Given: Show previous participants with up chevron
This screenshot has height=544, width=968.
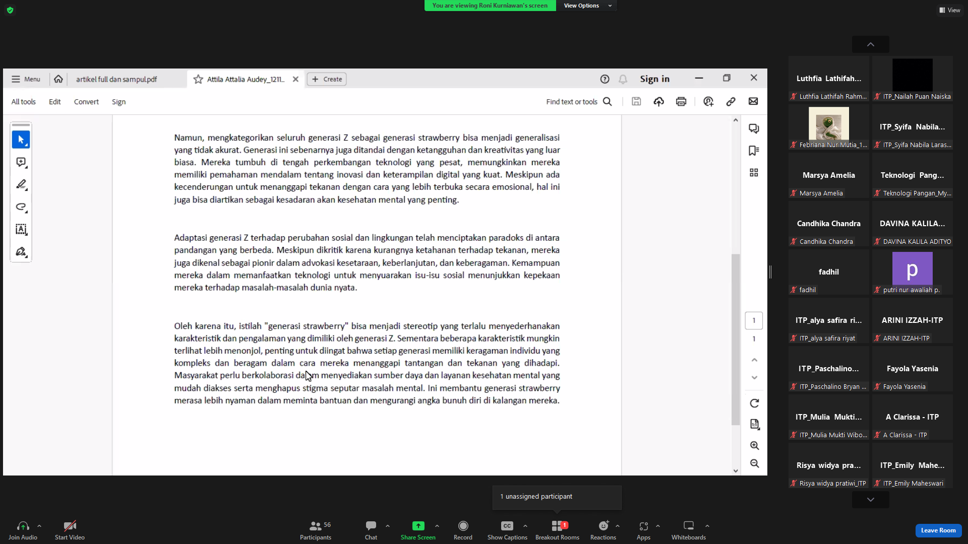Looking at the screenshot, I should 871,44.
